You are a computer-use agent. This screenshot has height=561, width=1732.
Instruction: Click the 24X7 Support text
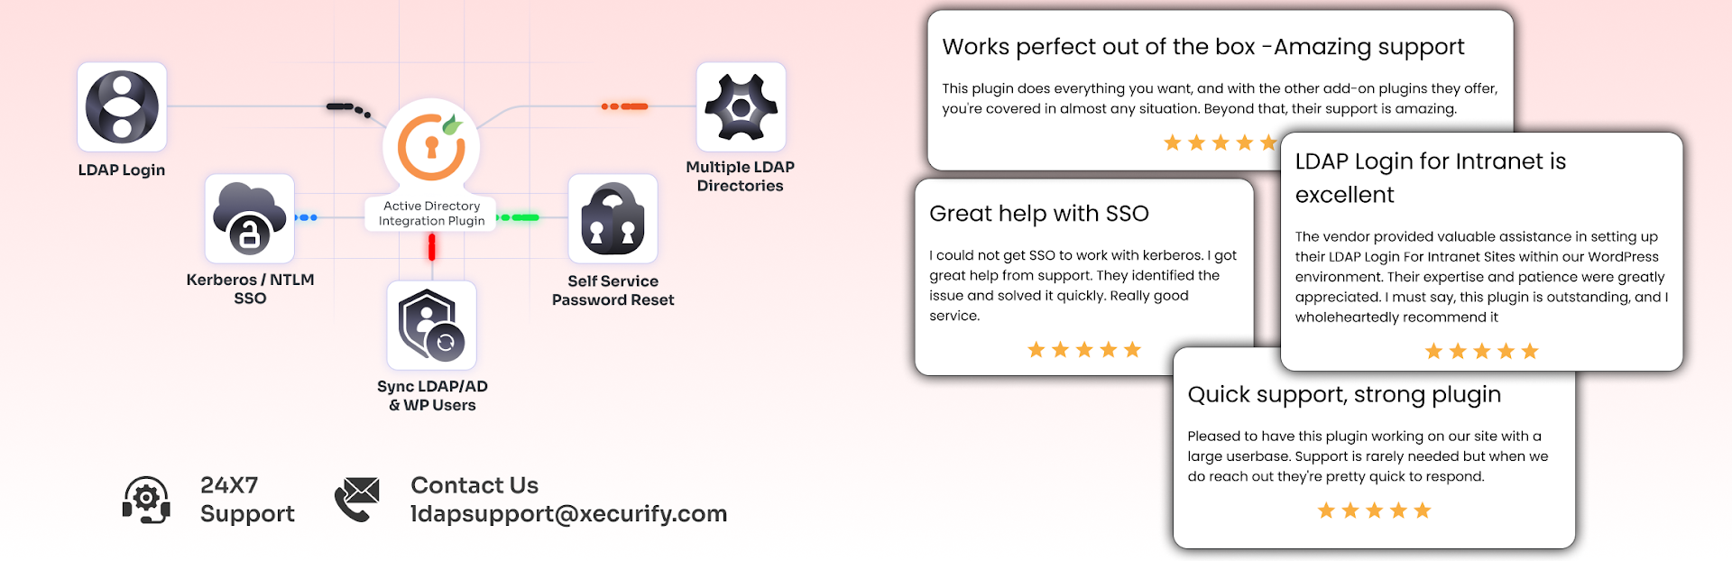tap(247, 499)
